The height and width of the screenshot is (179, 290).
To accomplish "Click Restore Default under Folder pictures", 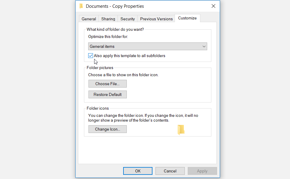I will 108,94.
